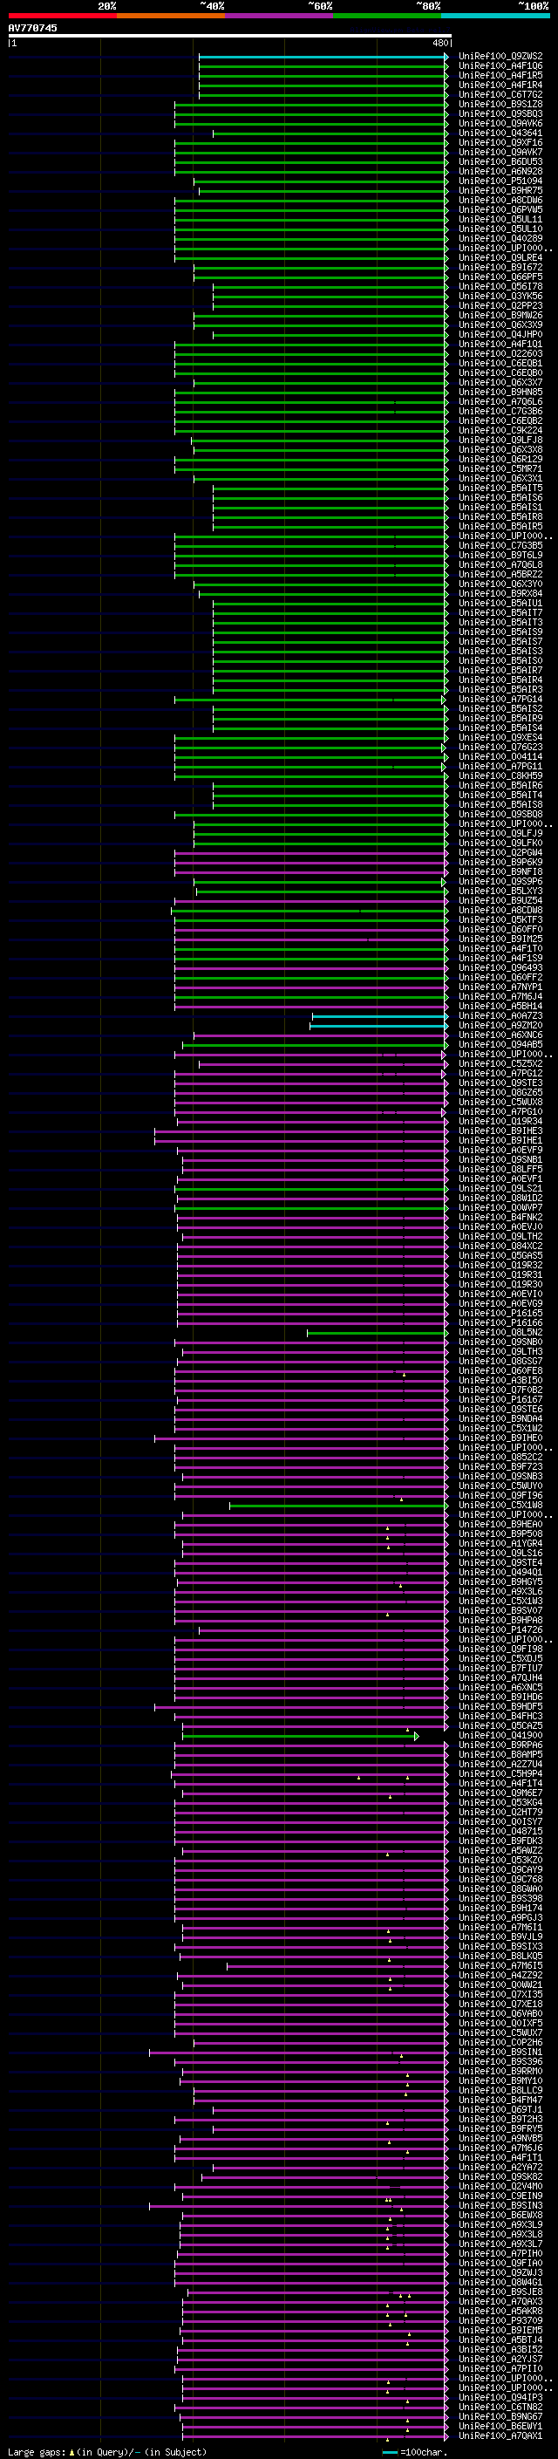558x2459 pixels.
Task: Click the cyan ~100% identity legend segment
Action: (x=495, y=16)
